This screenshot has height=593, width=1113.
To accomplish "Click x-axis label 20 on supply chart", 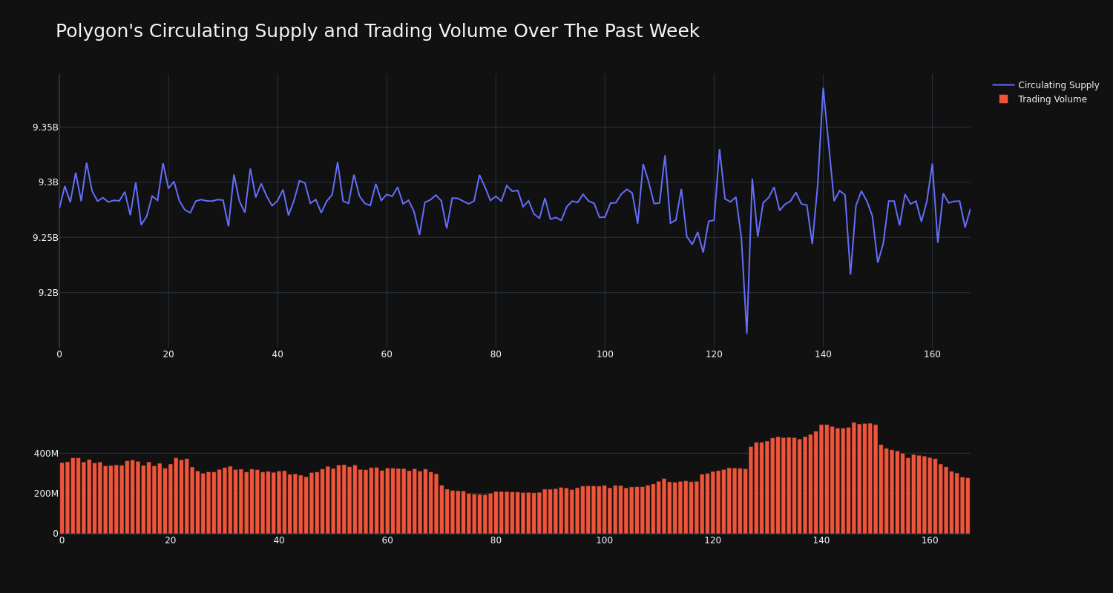I will point(168,354).
